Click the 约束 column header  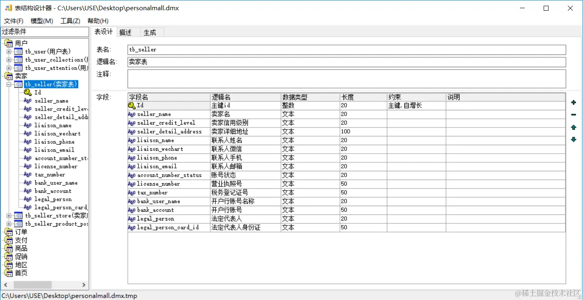(x=417, y=97)
